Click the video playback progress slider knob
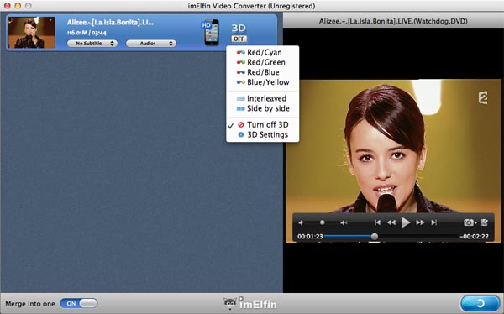The width and height of the screenshot is (504, 314). [x=375, y=237]
